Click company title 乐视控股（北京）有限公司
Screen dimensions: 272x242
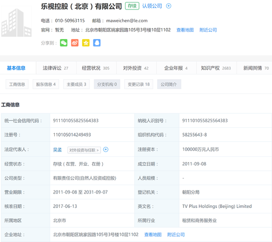coord(82,6)
